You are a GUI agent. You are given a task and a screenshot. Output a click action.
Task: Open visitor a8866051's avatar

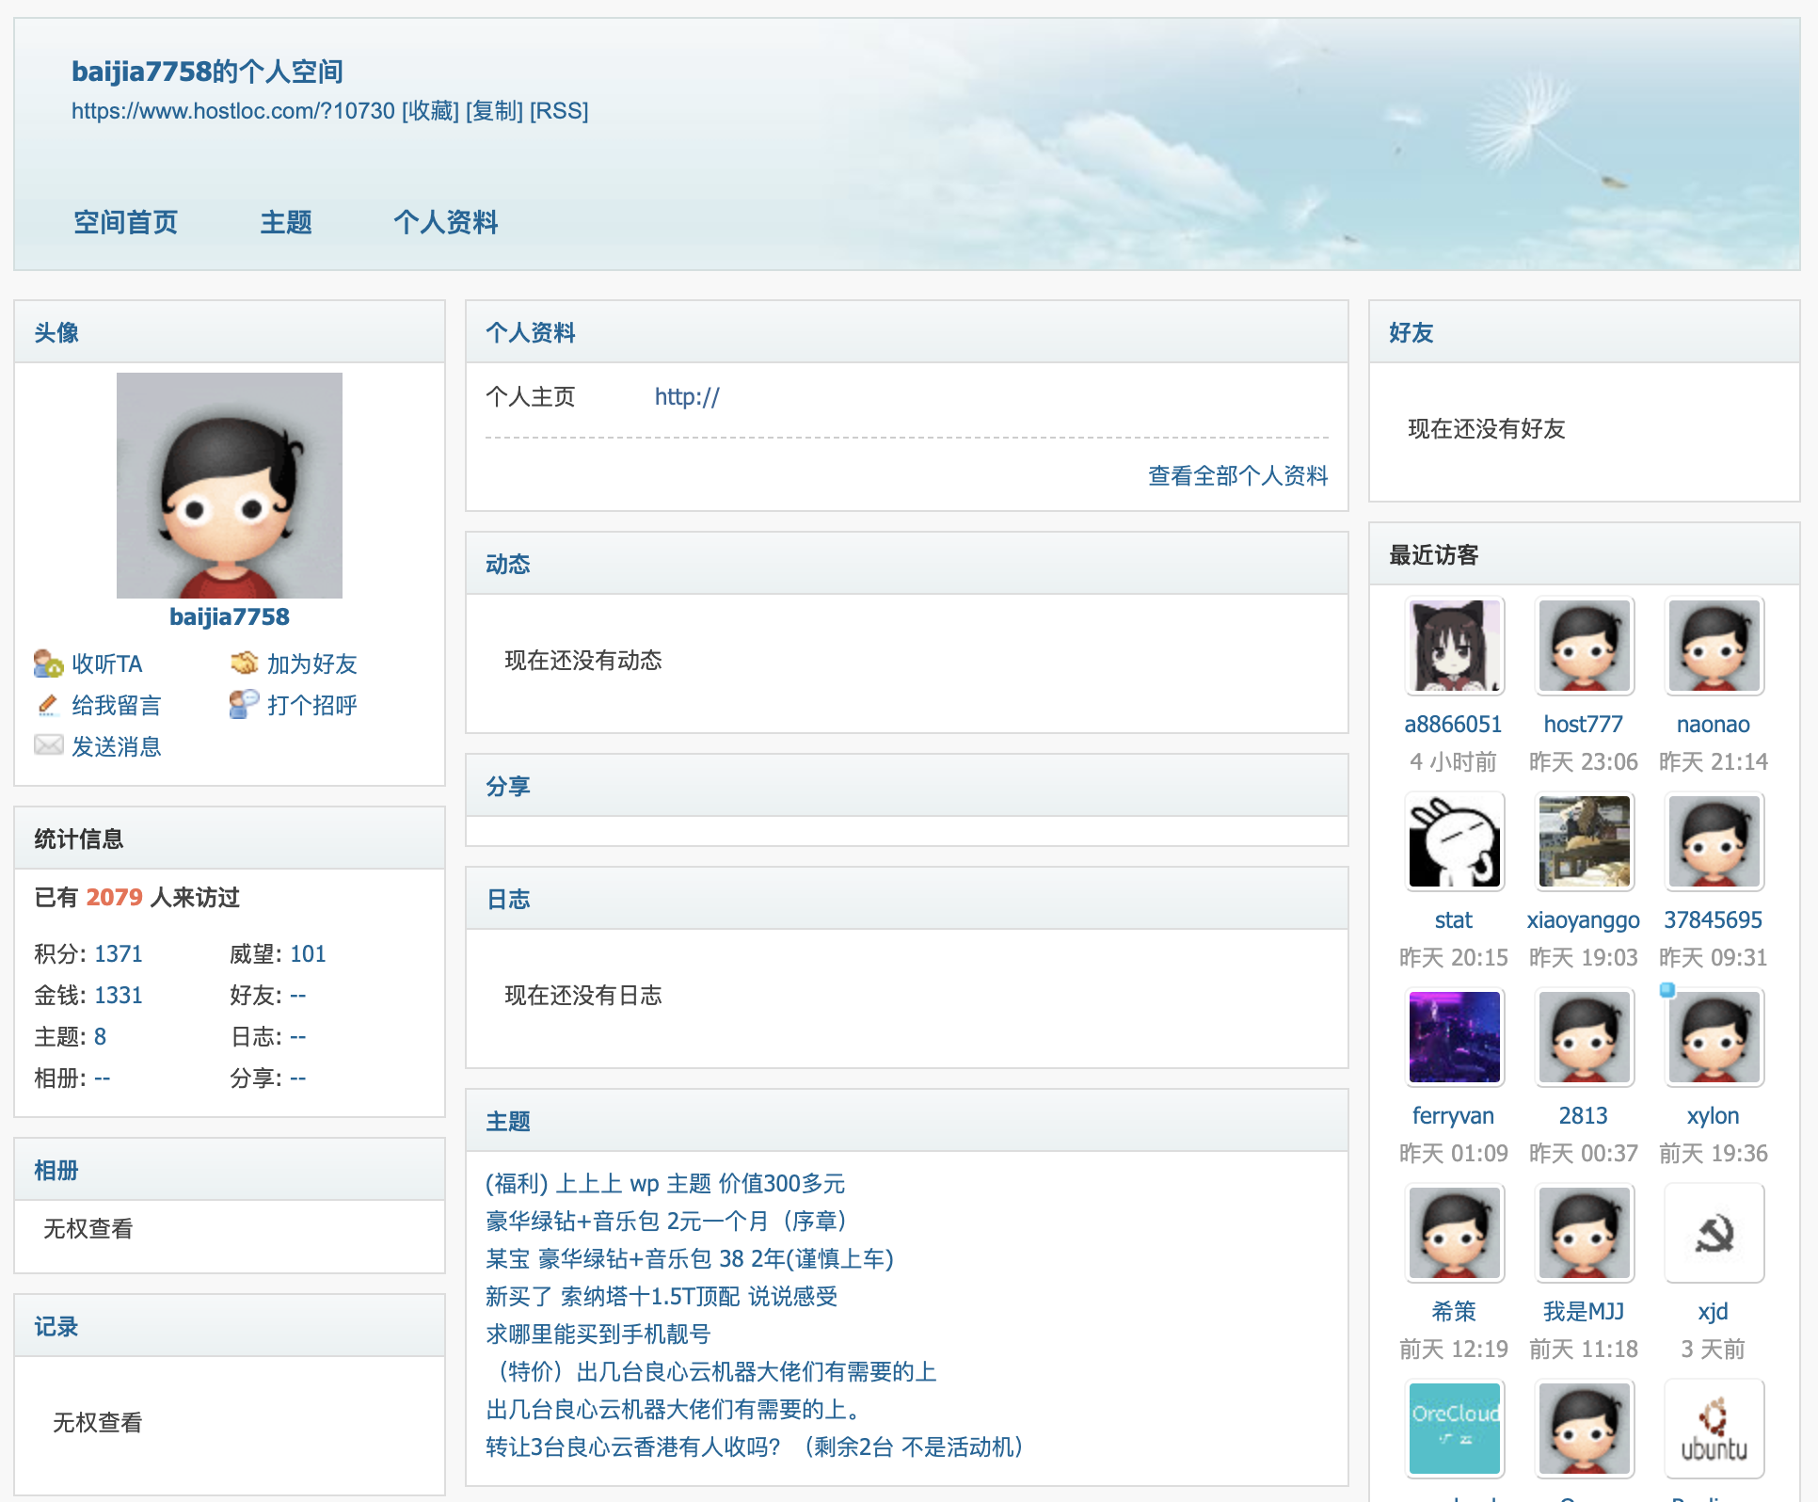[1454, 647]
